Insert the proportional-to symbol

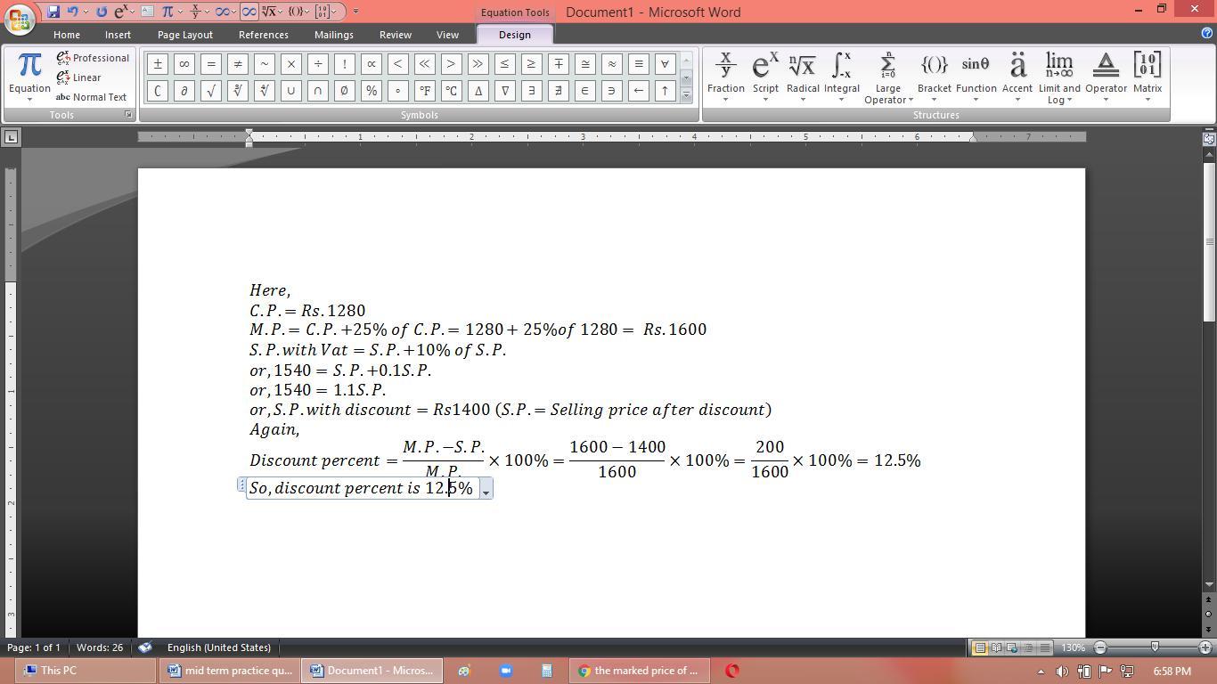[x=372, y=64]
